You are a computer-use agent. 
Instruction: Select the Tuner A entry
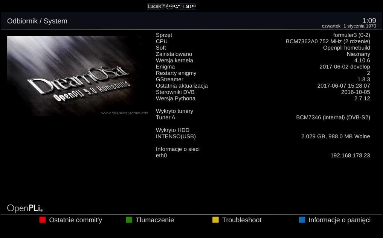[x=263, y=117]
